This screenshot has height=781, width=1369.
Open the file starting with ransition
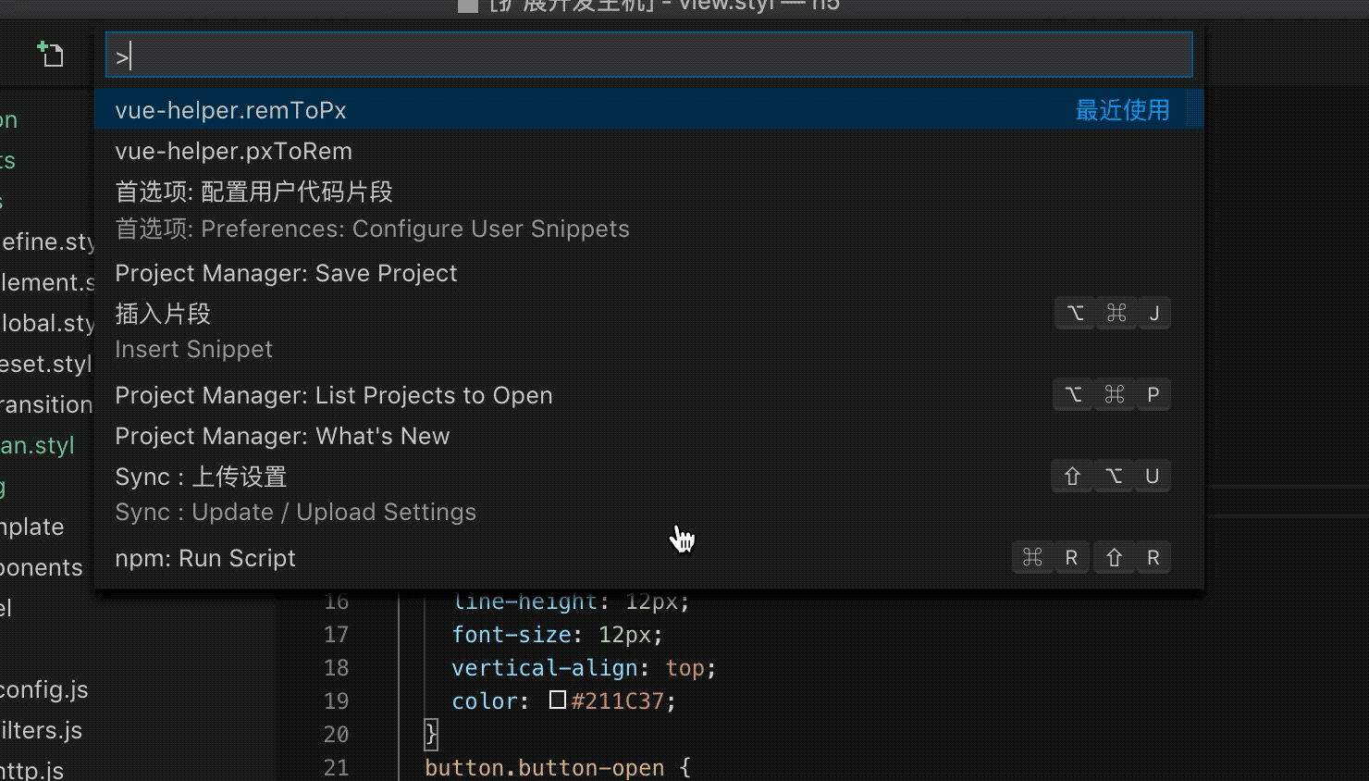tap(46, 404)
